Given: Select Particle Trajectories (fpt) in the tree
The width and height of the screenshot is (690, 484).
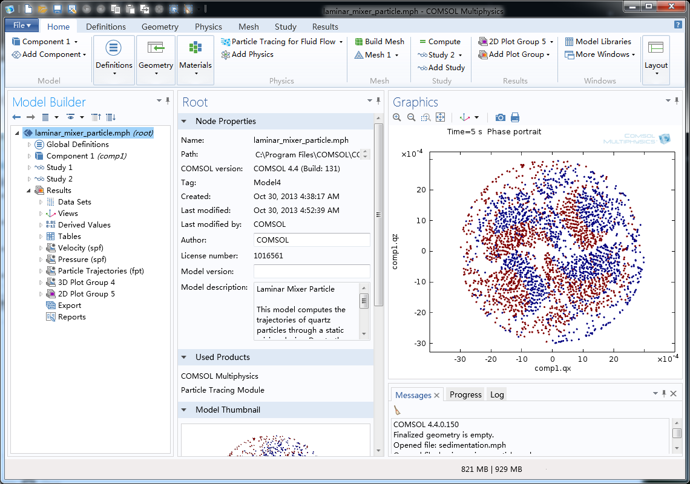Looking at the screenshot, I should pyautogui.click(x=100, y=271).
